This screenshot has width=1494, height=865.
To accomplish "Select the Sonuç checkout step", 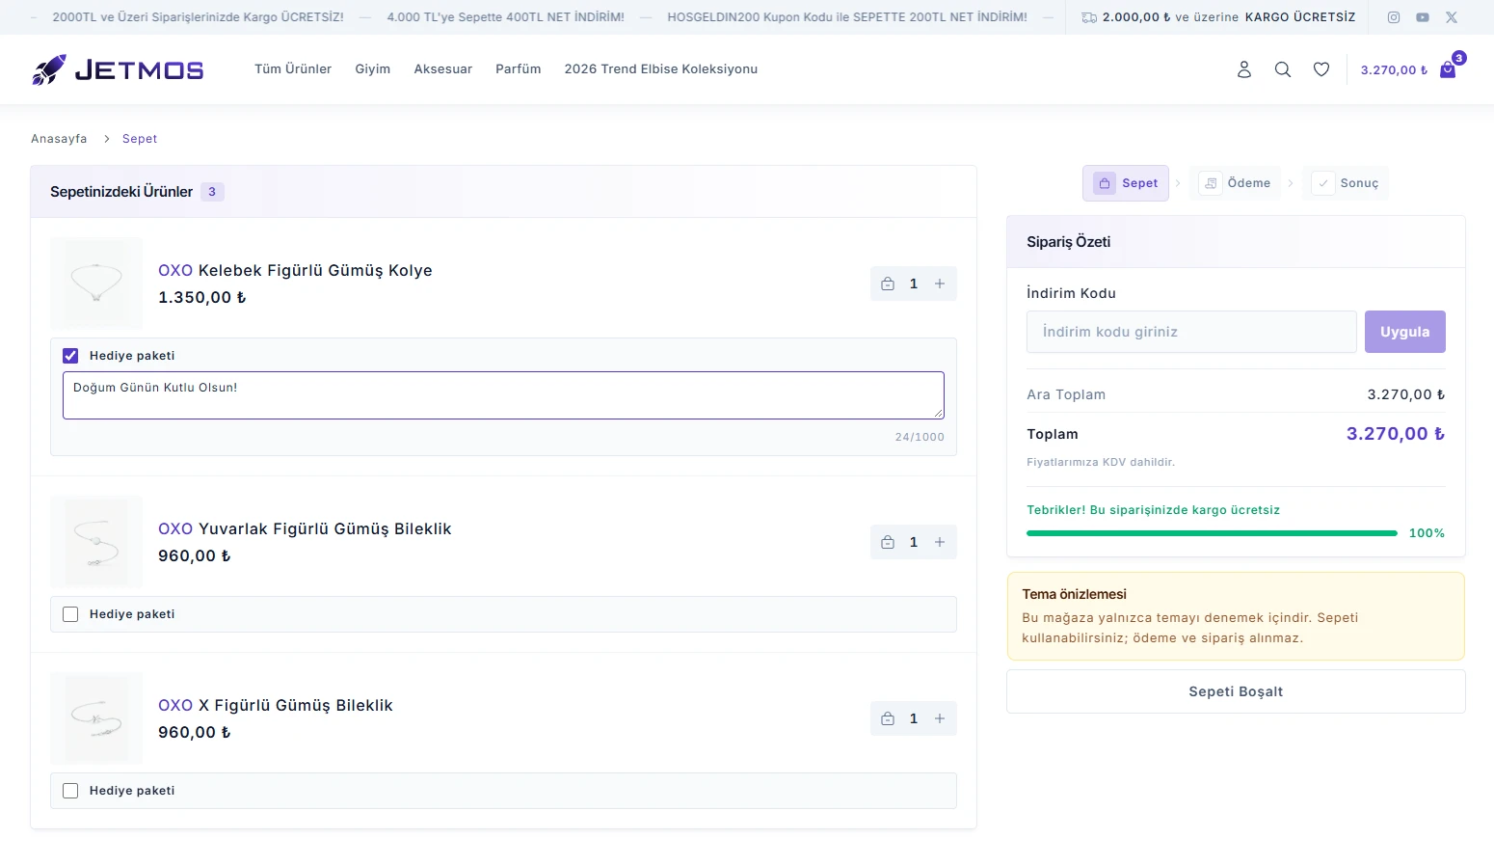I will pos(1346,183).
